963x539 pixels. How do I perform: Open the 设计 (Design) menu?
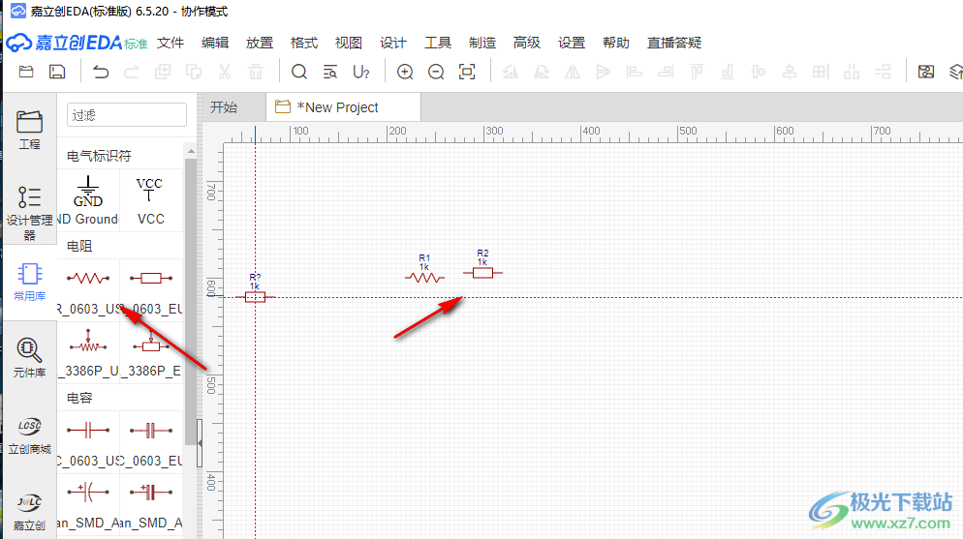tap(393, 43)
